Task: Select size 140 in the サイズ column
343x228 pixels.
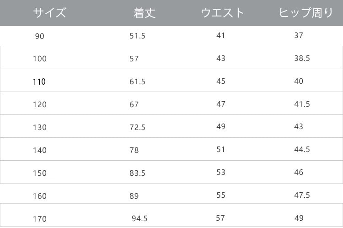Action: tap(40, 150)
